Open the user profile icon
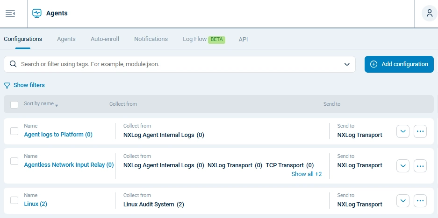Screen dimensions: 438x218 pyautogui.click(x=429, y=14)
